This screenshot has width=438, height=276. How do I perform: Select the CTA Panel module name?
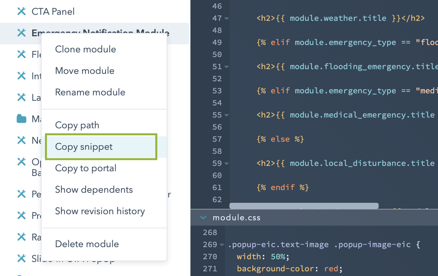pyautogui.click(x=53, y=12)
